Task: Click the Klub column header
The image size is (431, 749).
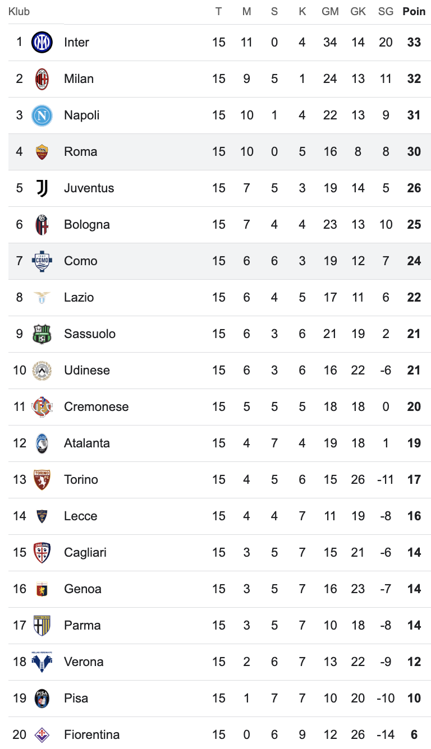Action: coord(19,12)
